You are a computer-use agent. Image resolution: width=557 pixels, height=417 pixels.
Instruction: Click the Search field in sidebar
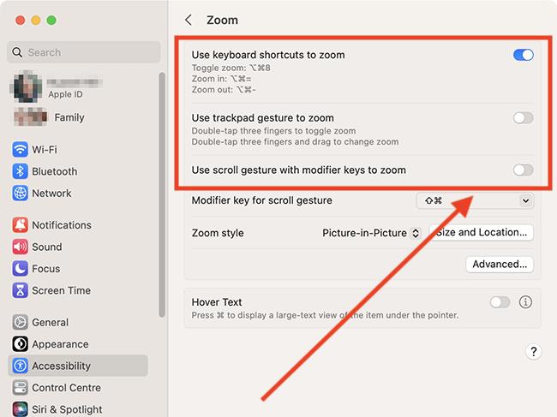point(86,52)
